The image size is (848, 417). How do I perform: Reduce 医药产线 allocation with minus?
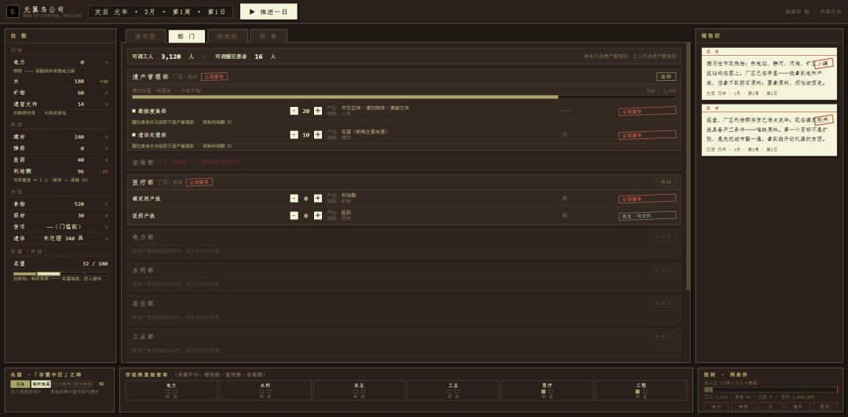(x=294, y=216)
